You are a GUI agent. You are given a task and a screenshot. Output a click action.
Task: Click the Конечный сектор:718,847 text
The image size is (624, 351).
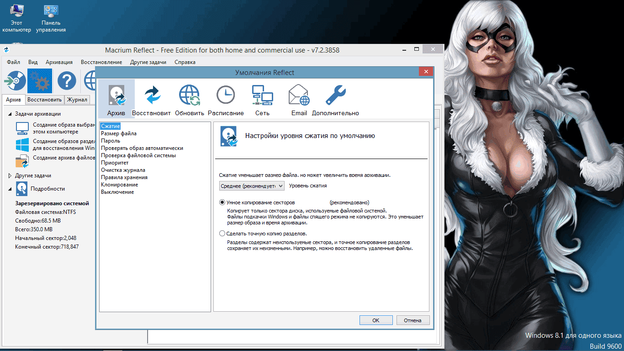[x=47, y=247]
